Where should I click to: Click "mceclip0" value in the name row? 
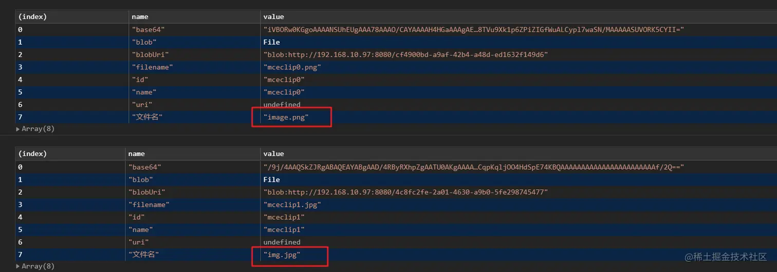tap(284, 92)
